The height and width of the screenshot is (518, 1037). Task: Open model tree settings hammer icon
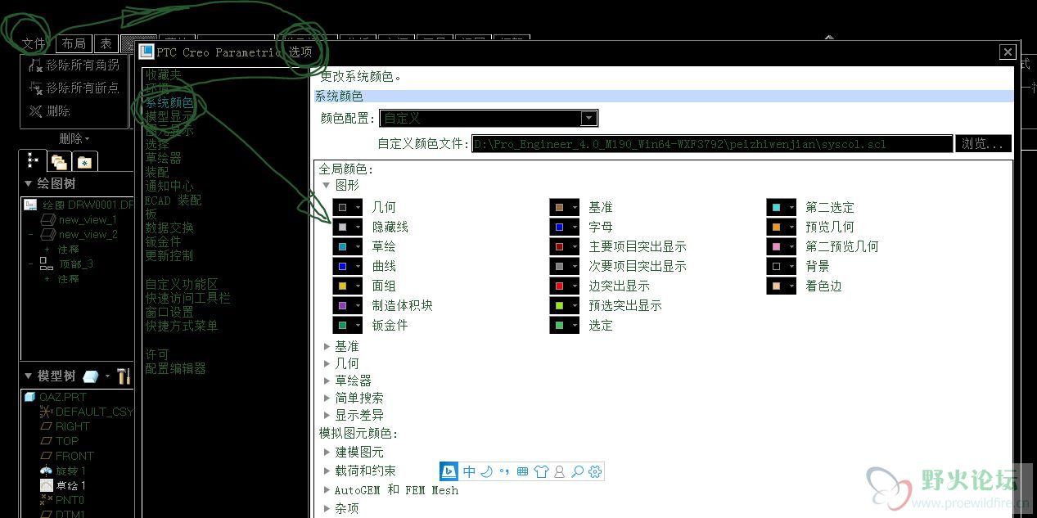[x=124, y=376]
